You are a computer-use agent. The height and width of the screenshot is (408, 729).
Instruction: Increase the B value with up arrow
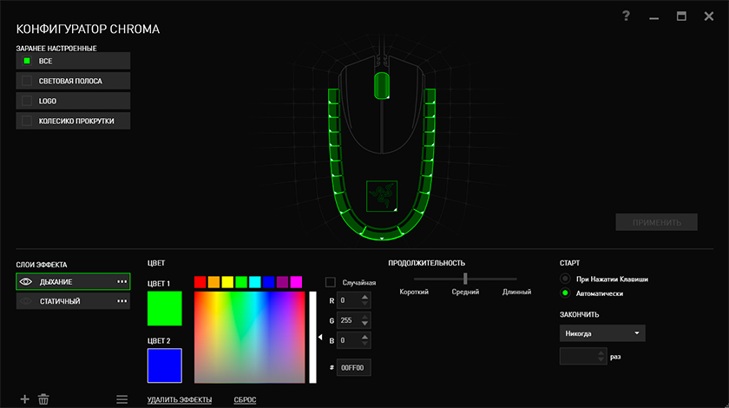[365, 337]
